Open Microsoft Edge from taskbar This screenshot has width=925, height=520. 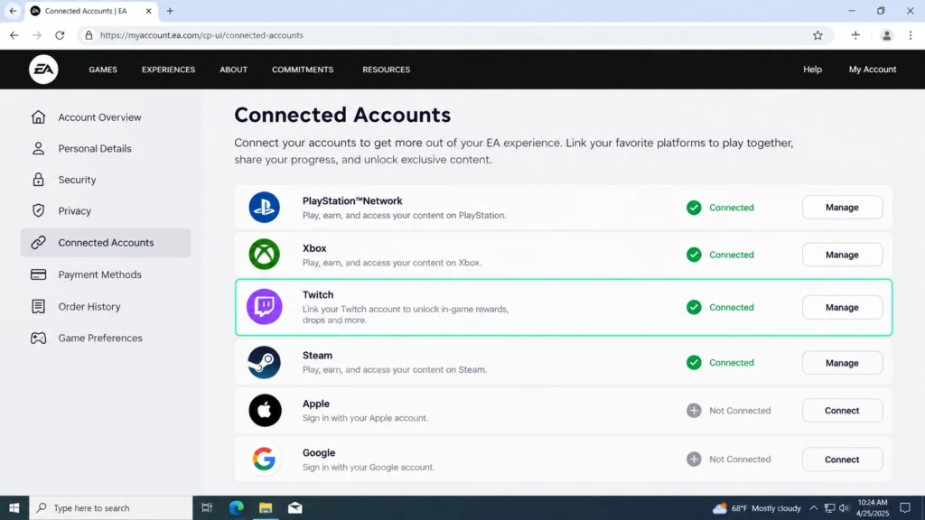click(x=236, y=507)
